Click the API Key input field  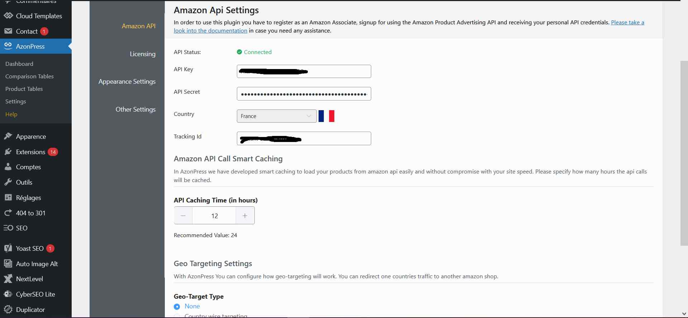point(304,71)
